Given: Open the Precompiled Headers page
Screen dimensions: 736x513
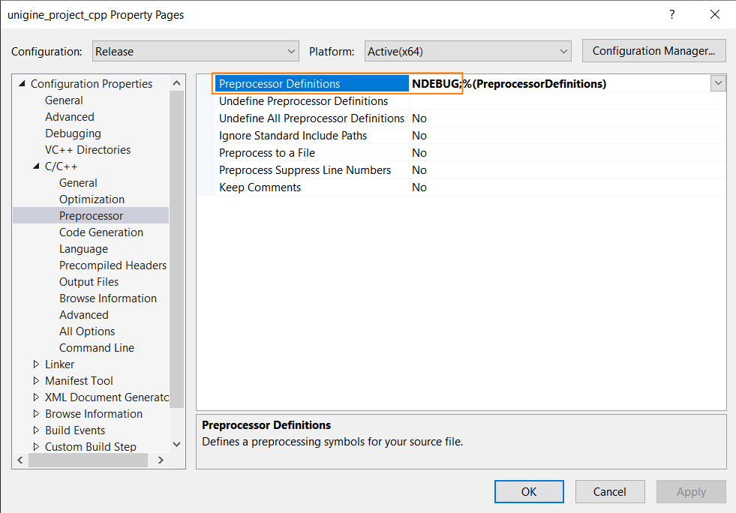Looking at the screenshot, I should pyautogui.click(x=113, y=265).
